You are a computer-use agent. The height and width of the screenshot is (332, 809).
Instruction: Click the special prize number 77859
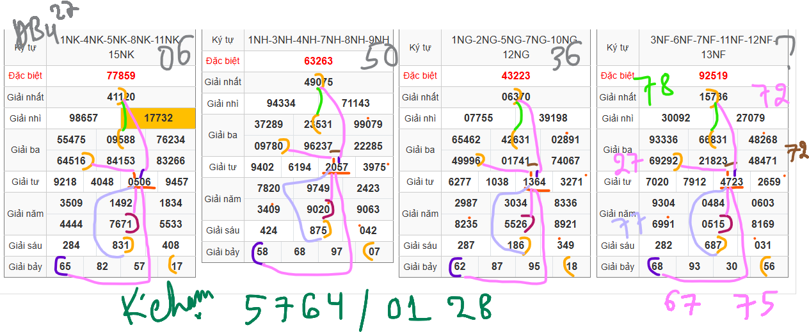(121, 75)
